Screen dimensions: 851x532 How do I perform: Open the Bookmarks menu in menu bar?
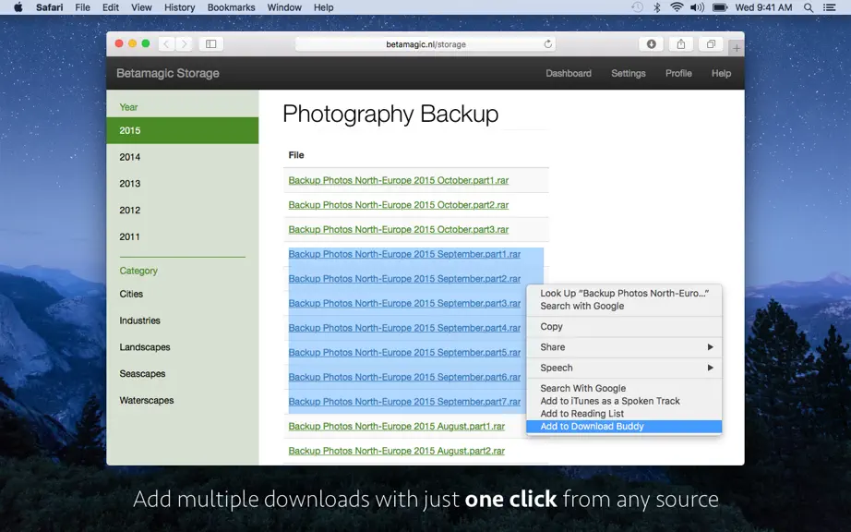[231, 7]
